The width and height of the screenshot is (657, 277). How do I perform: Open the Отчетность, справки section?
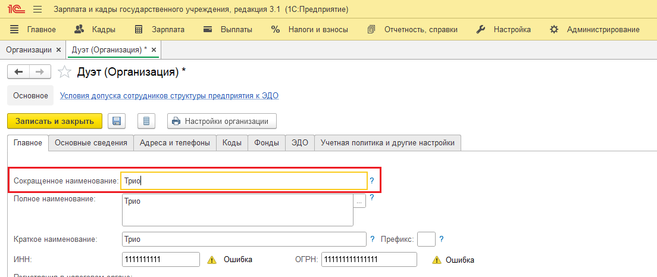click(412, 29)
